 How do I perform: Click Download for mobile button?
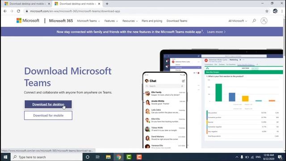pyautogui.click(x=48, y=115)
